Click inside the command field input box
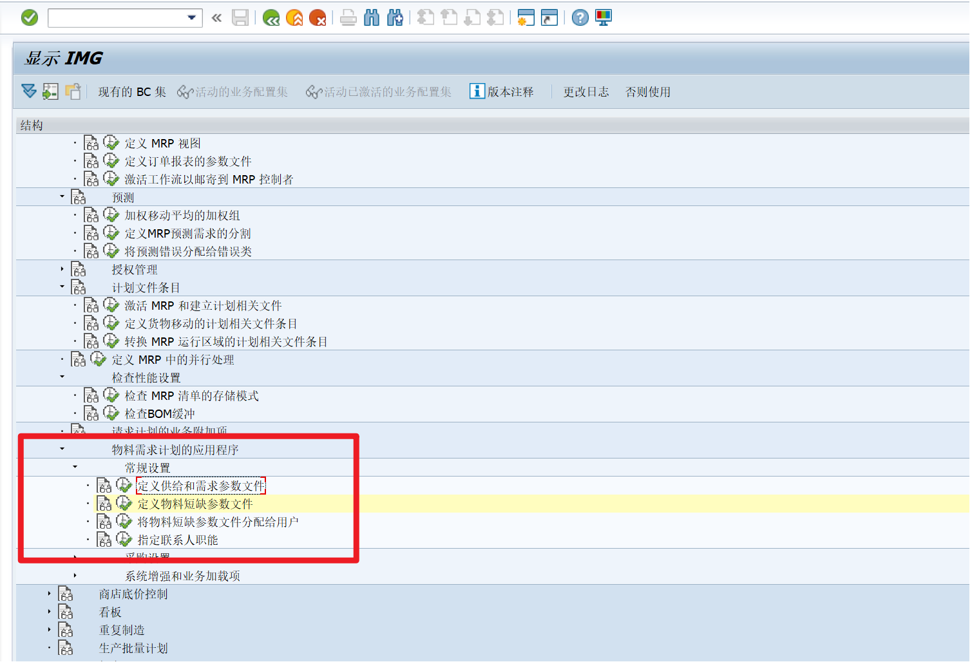The image size is (970, 662). pos(116,17)
